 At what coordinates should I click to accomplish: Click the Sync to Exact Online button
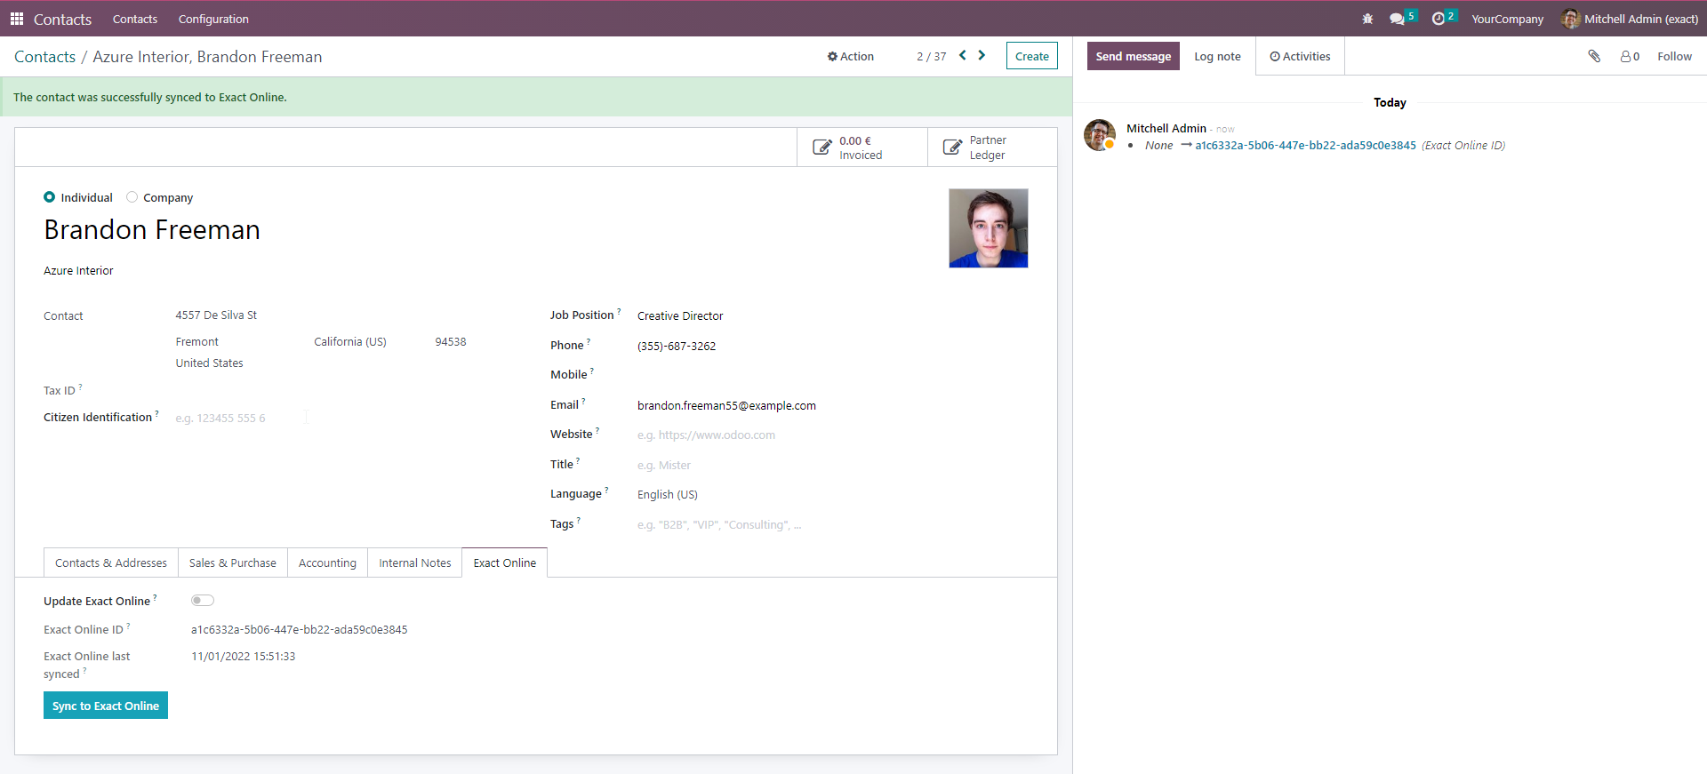[x=106, y=706]
